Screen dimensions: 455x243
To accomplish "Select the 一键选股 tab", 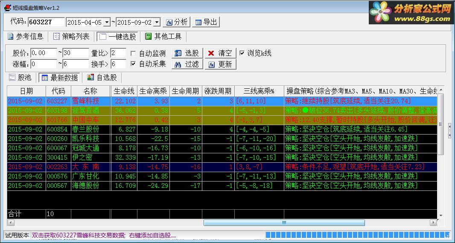I will pyautogui.click(x=117, y=37).
